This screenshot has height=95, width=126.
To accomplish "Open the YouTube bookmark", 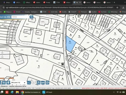I will (x=102, y=12).
